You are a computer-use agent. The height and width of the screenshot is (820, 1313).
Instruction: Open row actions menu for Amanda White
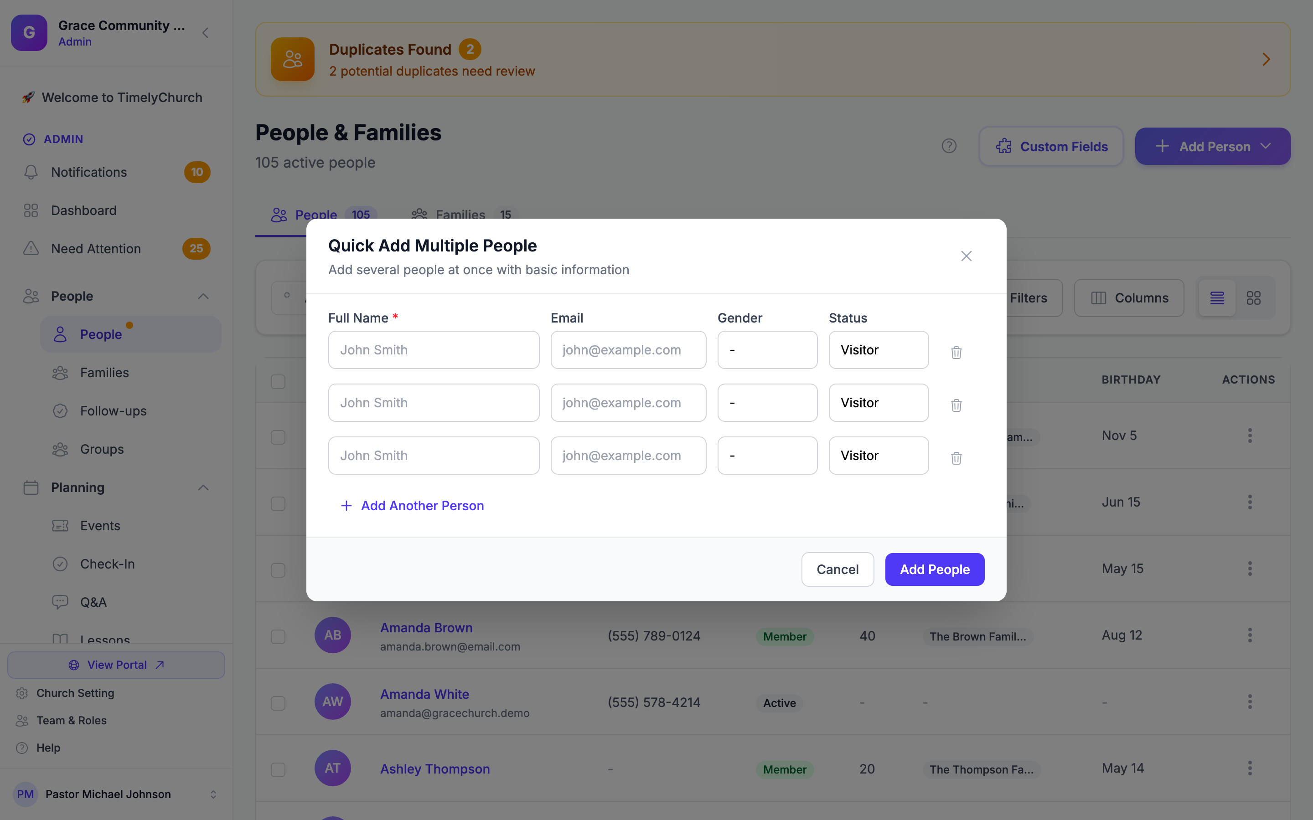point(1250,702)
